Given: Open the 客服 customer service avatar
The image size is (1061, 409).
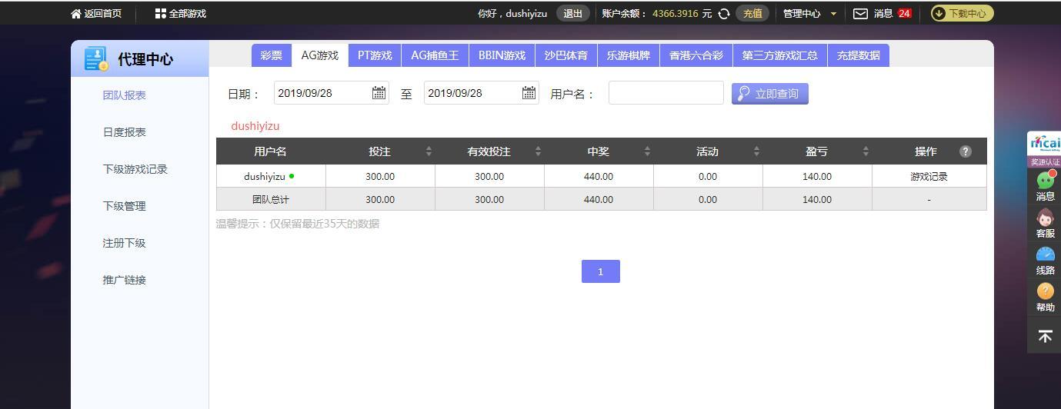Looking at the screenshot, I should pos(1046,218).
